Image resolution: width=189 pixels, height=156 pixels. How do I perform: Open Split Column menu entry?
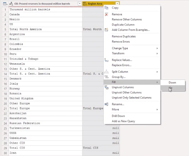132,72
